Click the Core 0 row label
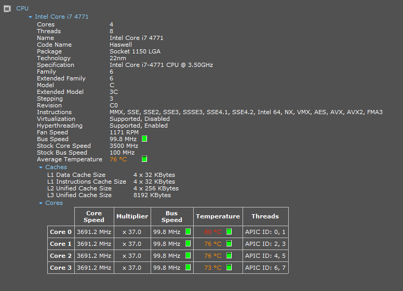The height and width of the screenshot is (291, 403). point(61,232)
